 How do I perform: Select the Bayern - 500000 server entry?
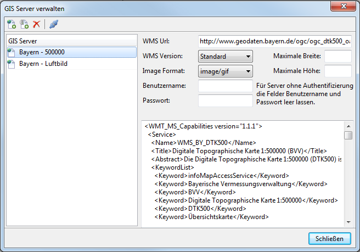43,52
